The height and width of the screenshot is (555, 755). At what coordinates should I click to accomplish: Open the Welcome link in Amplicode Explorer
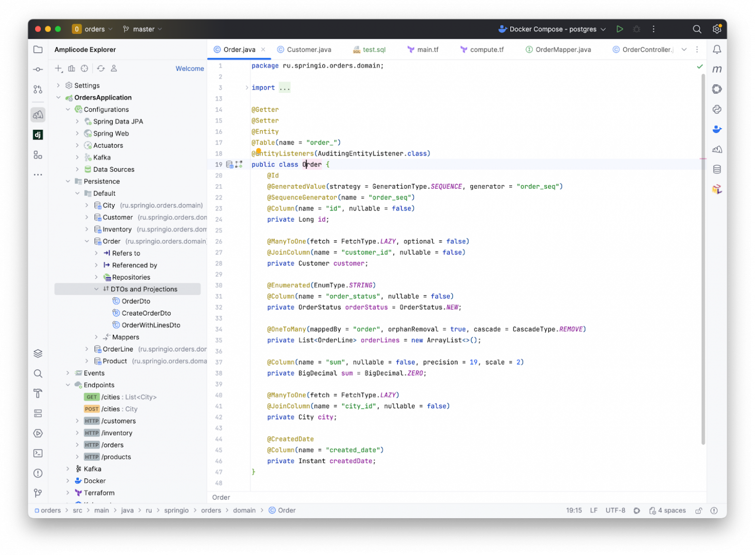[x=189, y=68]
